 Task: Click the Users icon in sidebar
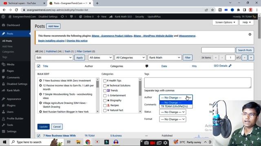pyautogui.click(x=4, y=112)
